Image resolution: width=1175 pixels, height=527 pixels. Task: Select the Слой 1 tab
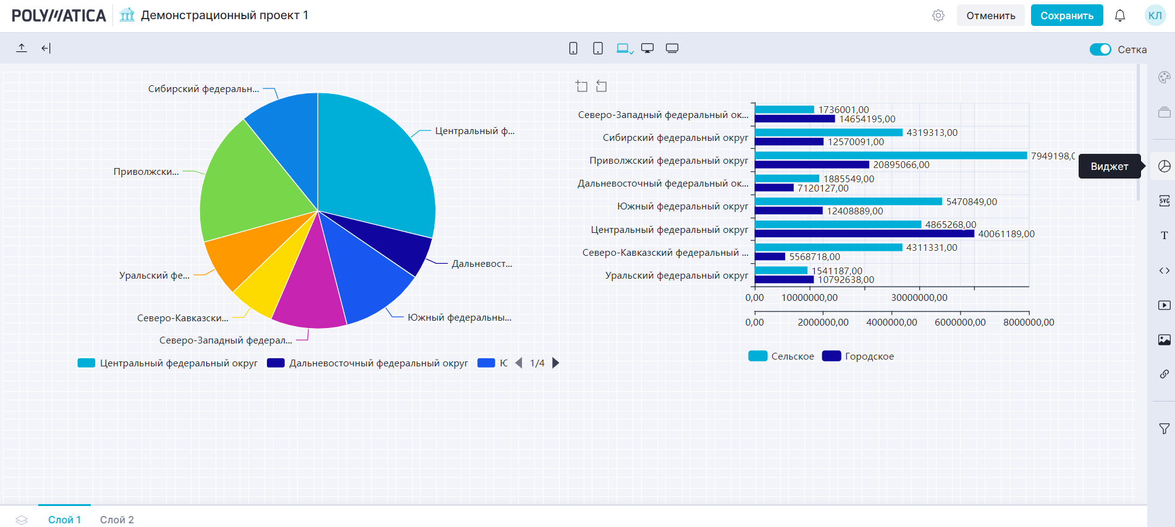(64, 520)
